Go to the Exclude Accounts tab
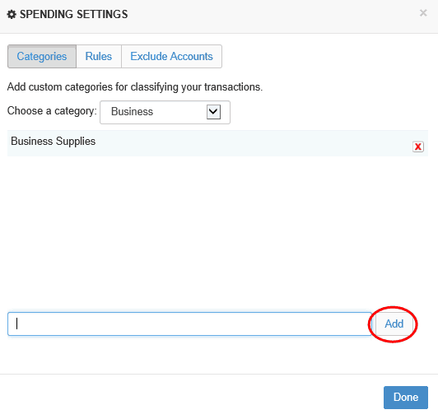Viewport: 438px width, 419px height. click(x=171, y=57)
